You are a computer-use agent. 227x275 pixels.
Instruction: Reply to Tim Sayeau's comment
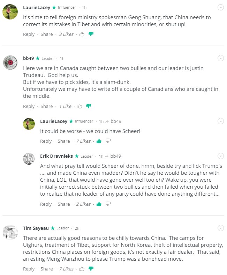point(29,269)
